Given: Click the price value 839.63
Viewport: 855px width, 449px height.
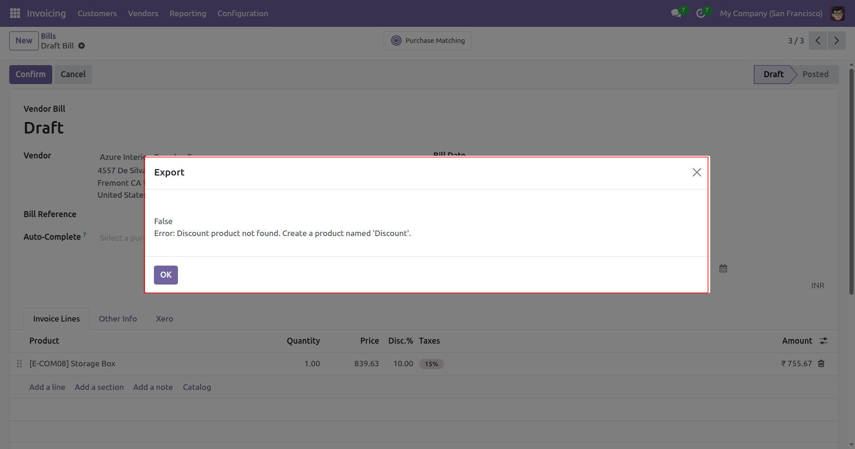Looking at the screenshot, I should [366, 364].
